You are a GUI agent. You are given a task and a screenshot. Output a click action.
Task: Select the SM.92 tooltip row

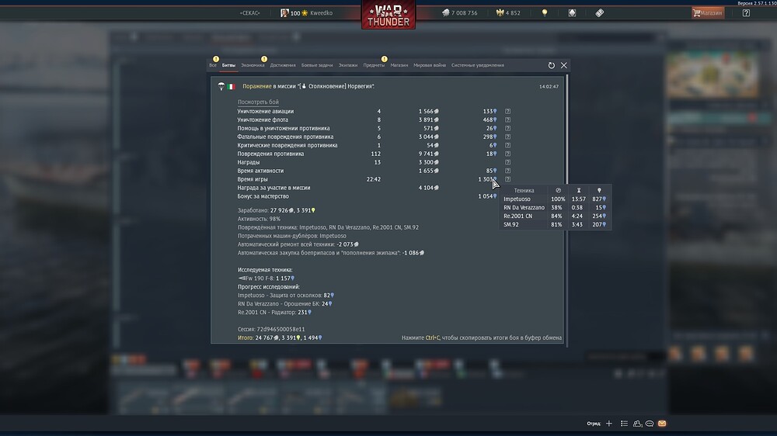click(555, 225)
